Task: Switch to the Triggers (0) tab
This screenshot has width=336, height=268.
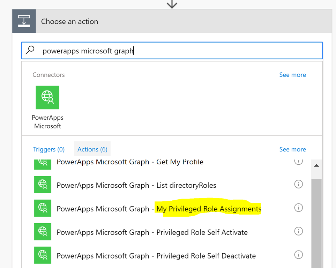Action: (49, 149)
